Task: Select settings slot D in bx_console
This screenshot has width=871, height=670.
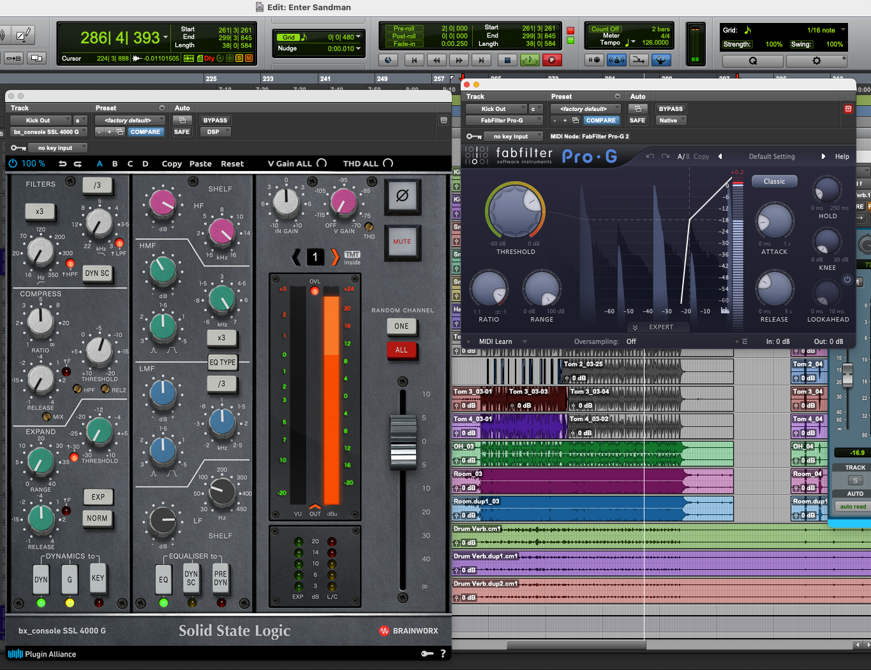Action: click(145, 164)
